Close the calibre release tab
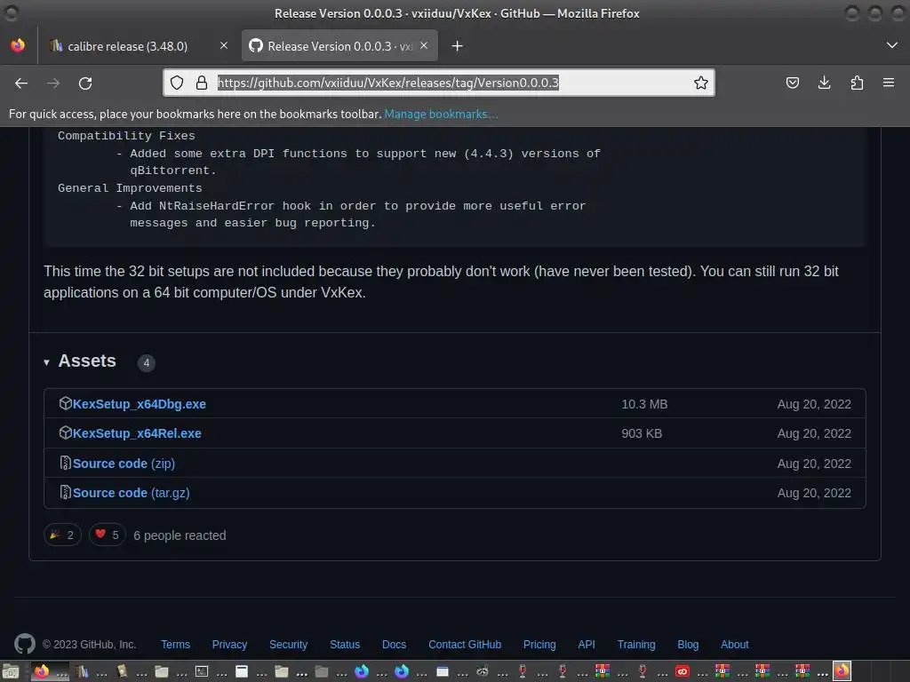The image size is (910, 682). point(224,45)
